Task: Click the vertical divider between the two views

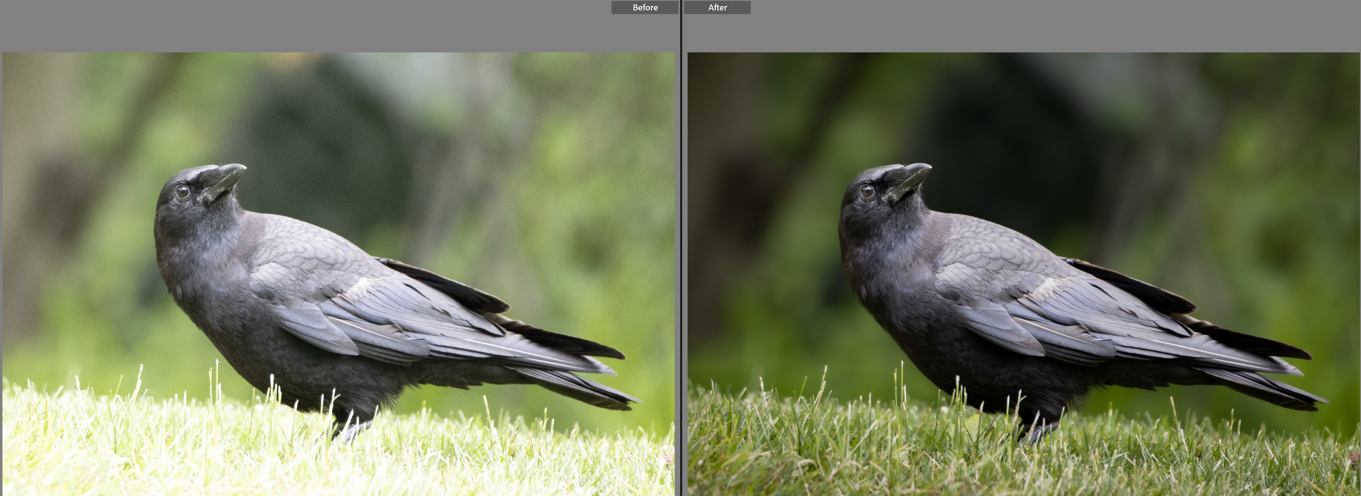Action: (681, 248)
